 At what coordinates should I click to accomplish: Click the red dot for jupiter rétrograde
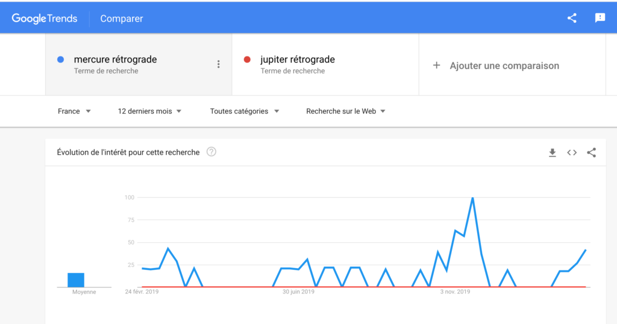pyautogui.click(x=247, y=60)
